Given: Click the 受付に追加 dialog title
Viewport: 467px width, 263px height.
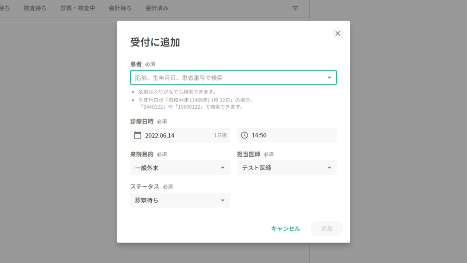Looking at the screenshot, I should 155,42.
